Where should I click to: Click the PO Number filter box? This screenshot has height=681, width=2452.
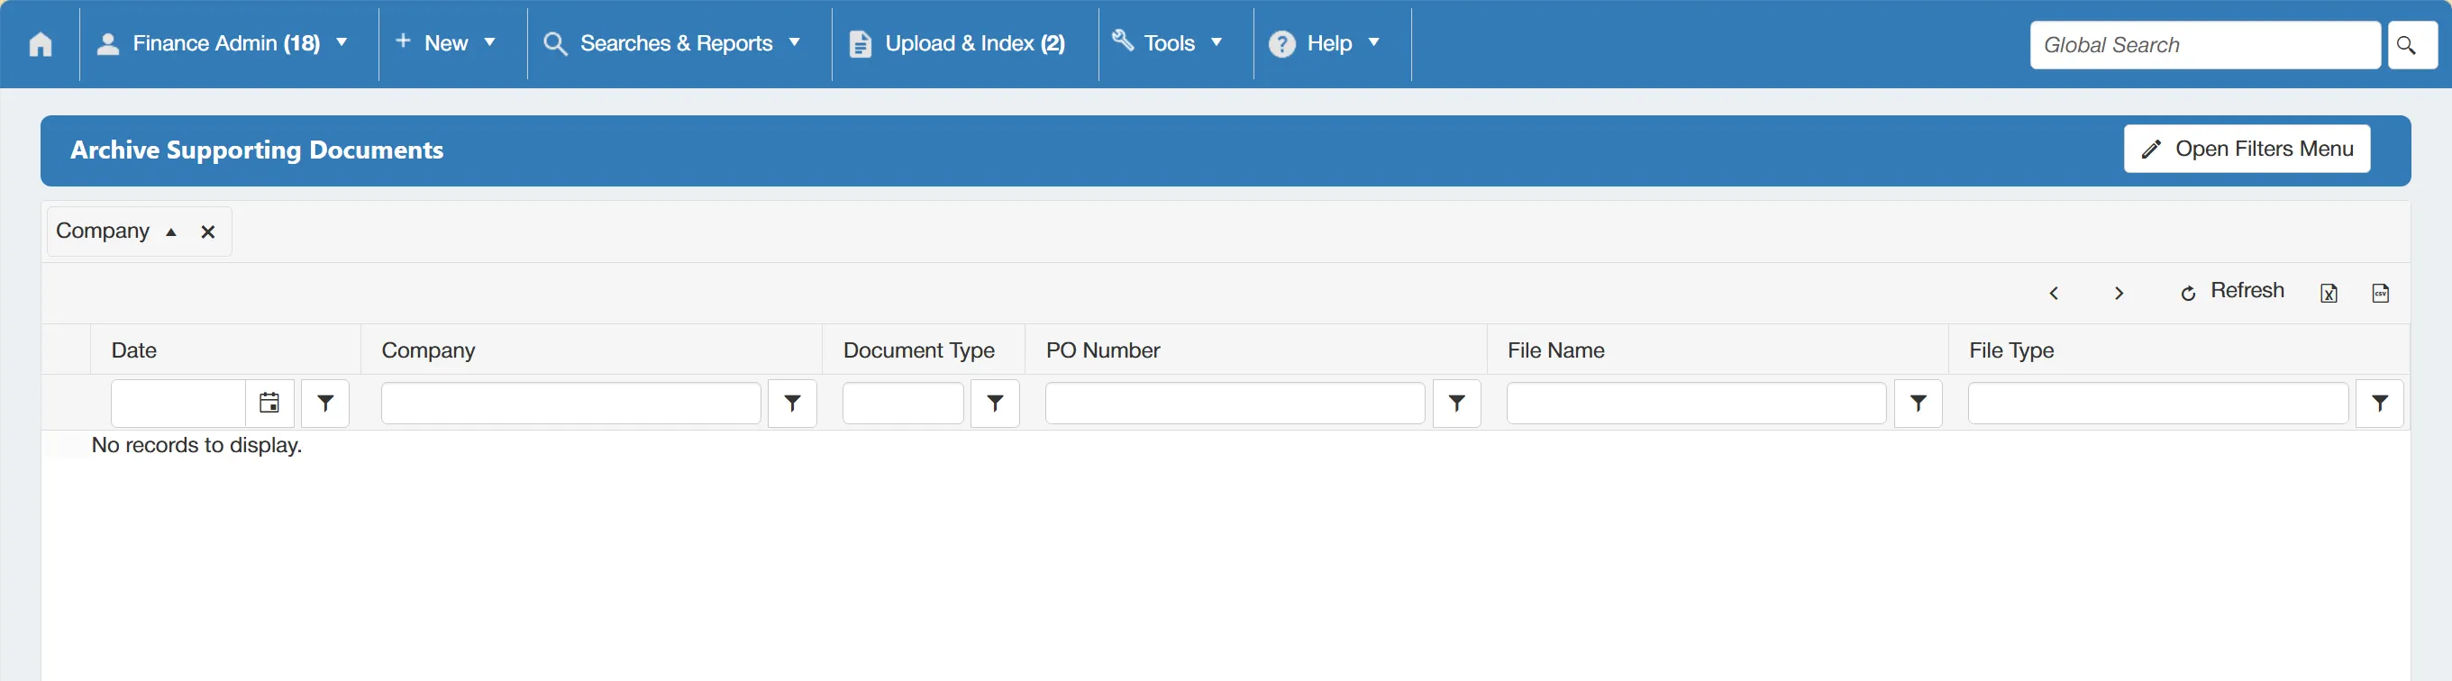coord(1235,404)
